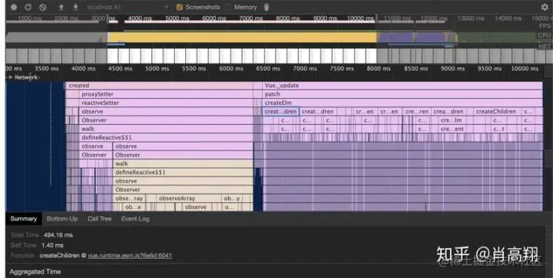This screenshot has height=278, width=553.
Task: Open capture settings via the gear icon
Action: click(x=545, y=7)
